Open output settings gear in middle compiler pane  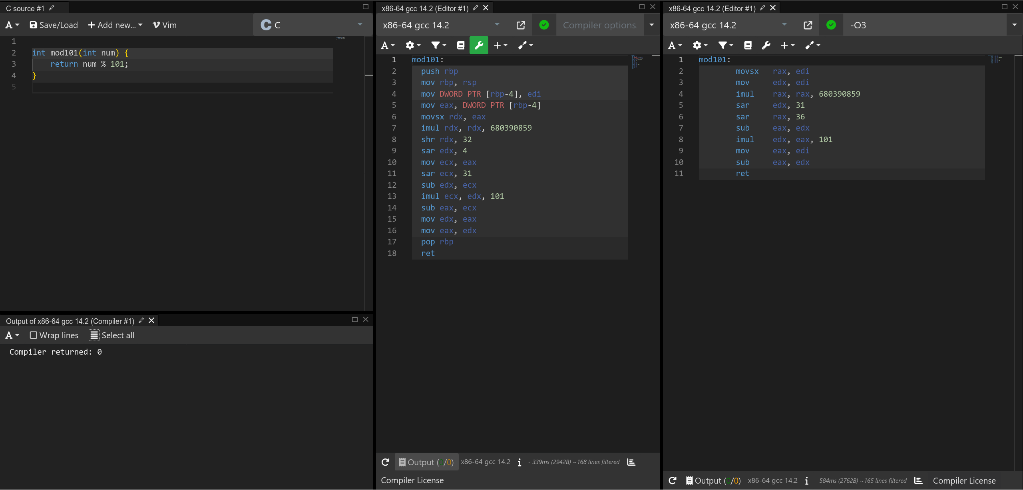pyautogui.click(x=413, y=45)
